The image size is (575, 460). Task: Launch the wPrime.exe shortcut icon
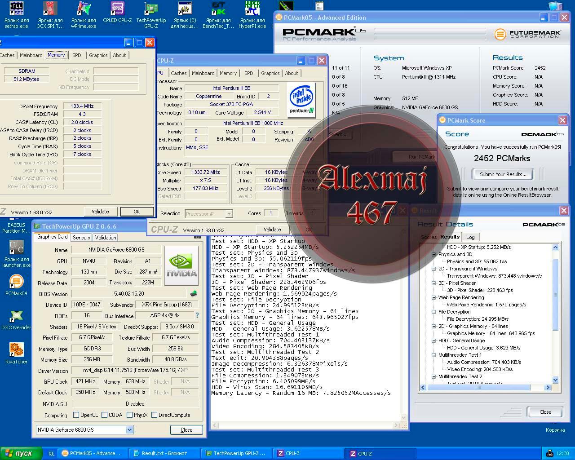[x=84, y=15]
